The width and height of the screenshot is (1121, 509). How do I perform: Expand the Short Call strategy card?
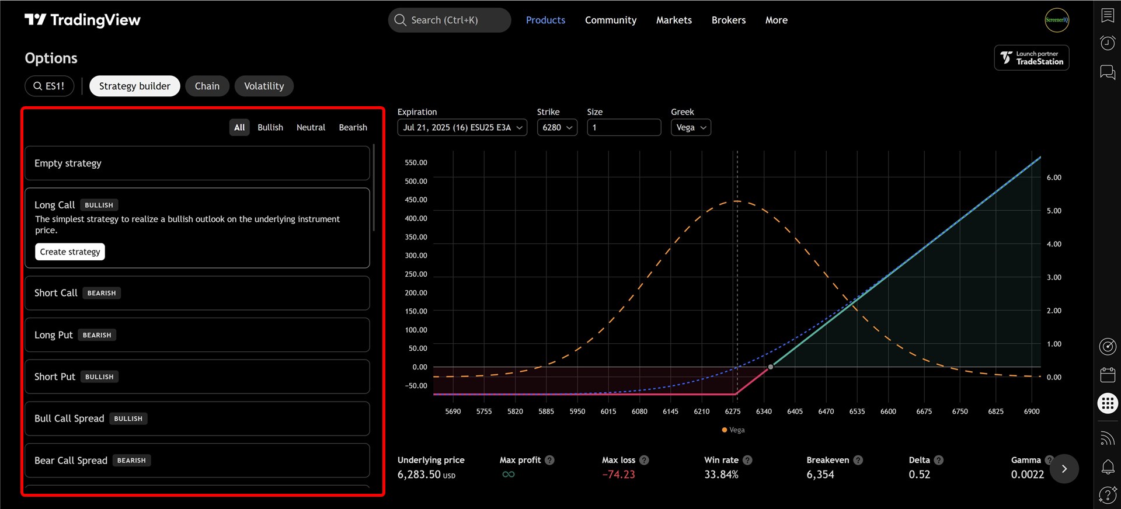coord(197,293)
